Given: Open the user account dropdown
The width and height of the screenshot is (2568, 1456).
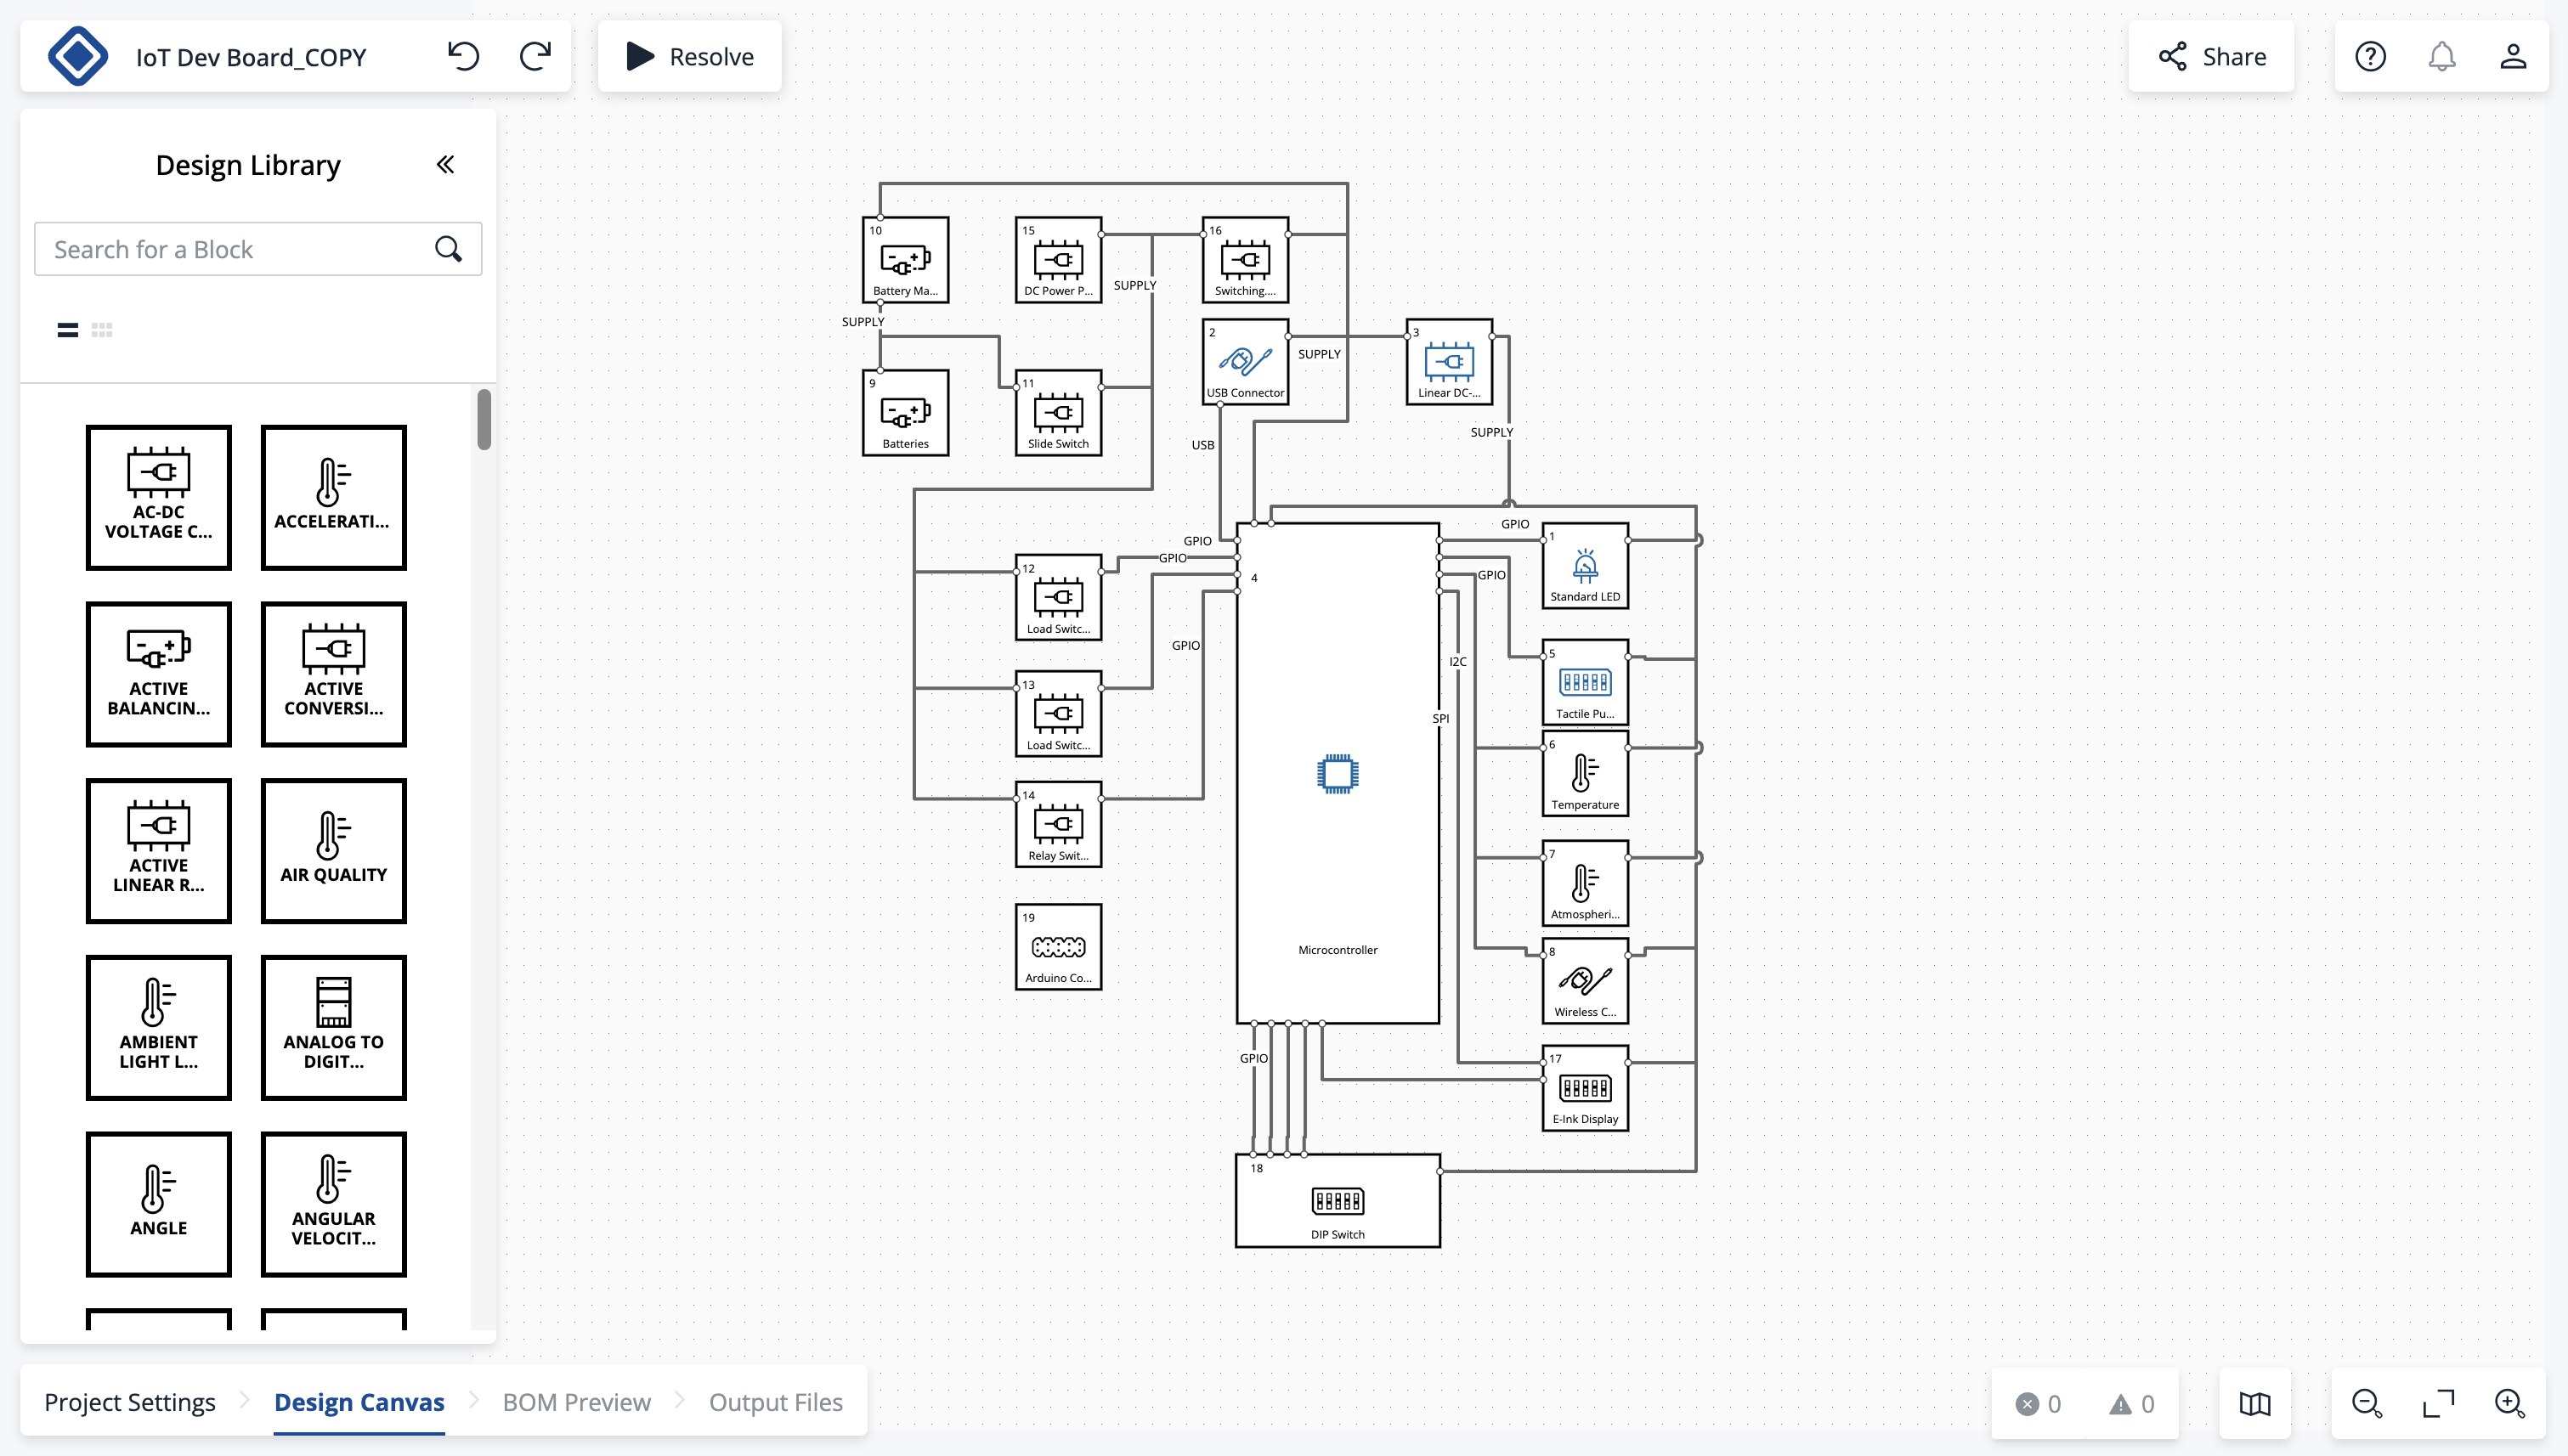Looking at the screenshot, I should pyautogui.click(x=2514, y=56).
